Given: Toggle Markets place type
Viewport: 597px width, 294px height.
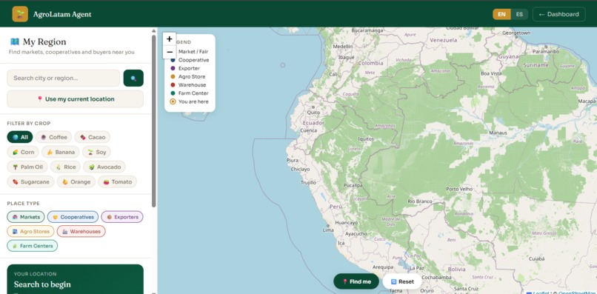Looking at the screenshot, I should pos(25,217).
